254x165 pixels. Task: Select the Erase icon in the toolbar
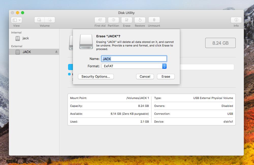(126, 20)
